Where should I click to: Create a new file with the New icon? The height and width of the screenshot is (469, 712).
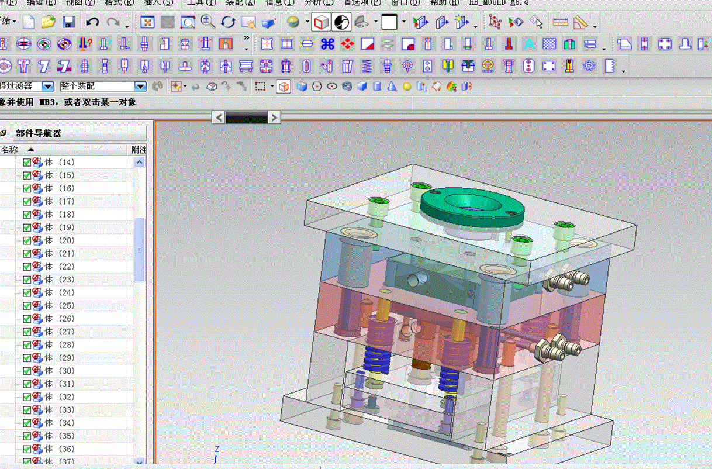pyautogui.click(x=29, y=22)
